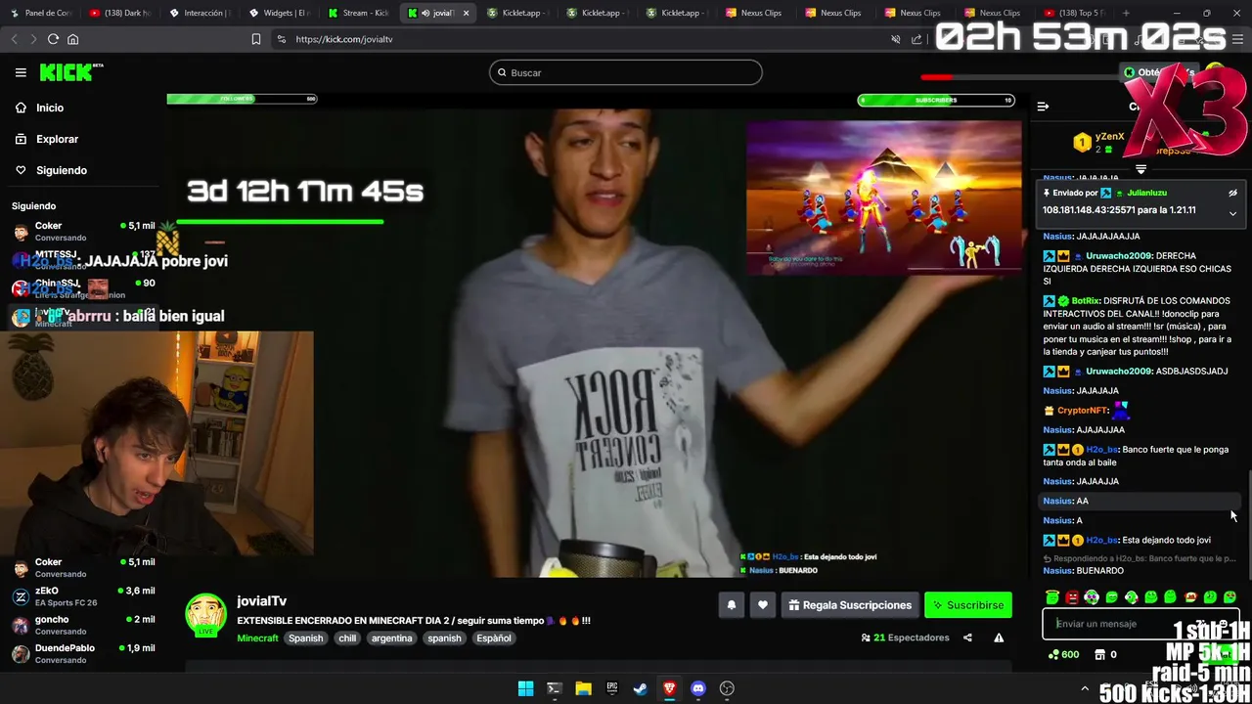Report the stream with the warning icon
The width and height of the screenshot is (1252, 704).
(x=999, y=638)
